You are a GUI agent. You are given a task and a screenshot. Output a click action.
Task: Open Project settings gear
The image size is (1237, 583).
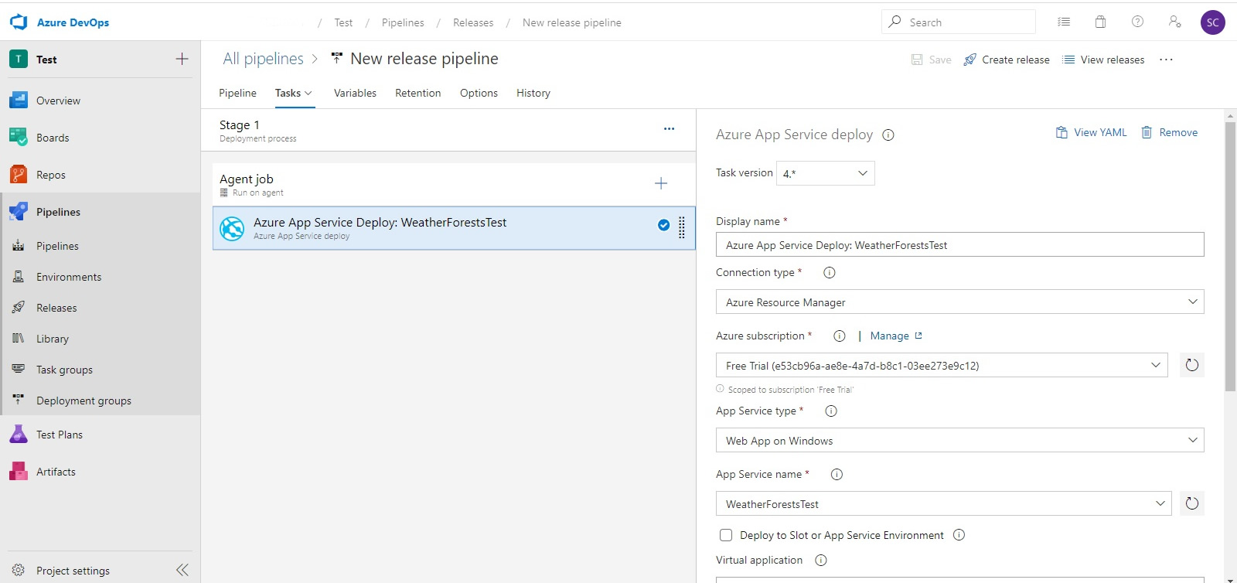(x=19, y=570)
